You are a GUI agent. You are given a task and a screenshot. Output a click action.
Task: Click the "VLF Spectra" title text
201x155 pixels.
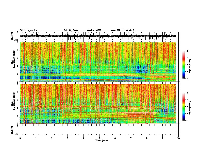(29, 30)
